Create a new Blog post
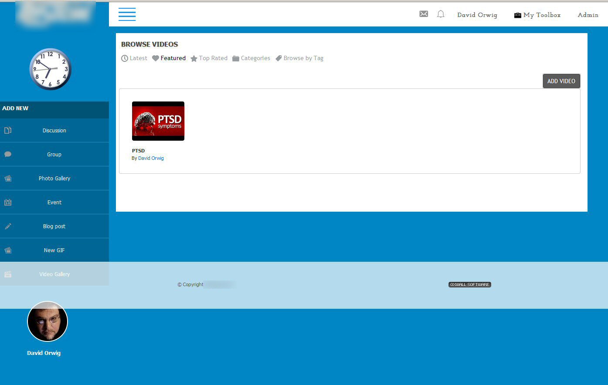The height and width of the screenshot is (385, 608). [54, 226]
